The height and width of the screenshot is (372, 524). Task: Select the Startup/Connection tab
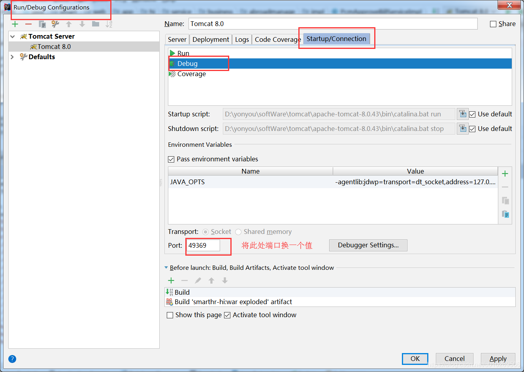click(336, 39)
